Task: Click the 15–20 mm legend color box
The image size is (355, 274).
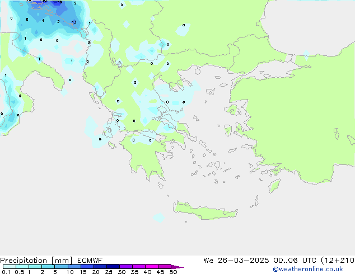Action: (87, 267)
